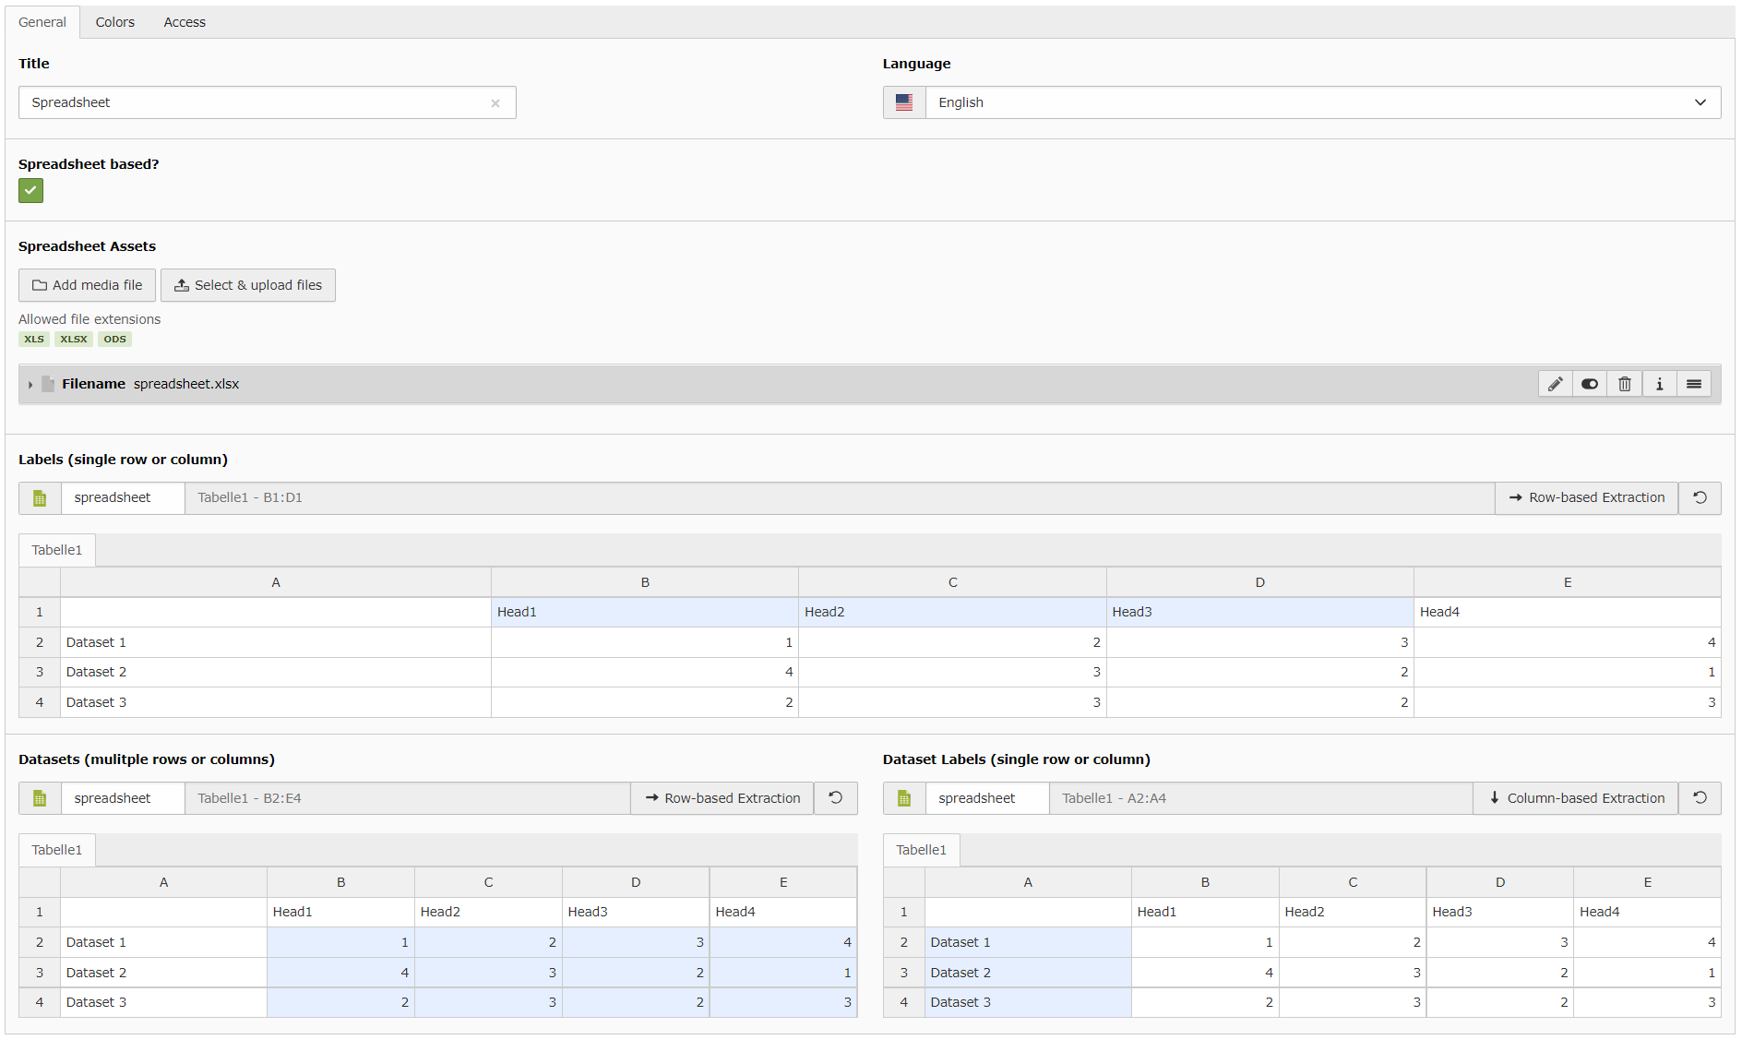Expand the spreadsheet.xlsx filename details
The width and height of the screenshot is (1742, 1040).
pyautogui.click(x=30, y=384)
